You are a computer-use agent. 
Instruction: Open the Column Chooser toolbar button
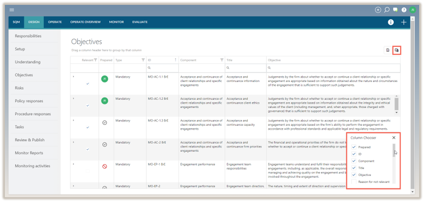pyautogui.click(x=397, y=51)
